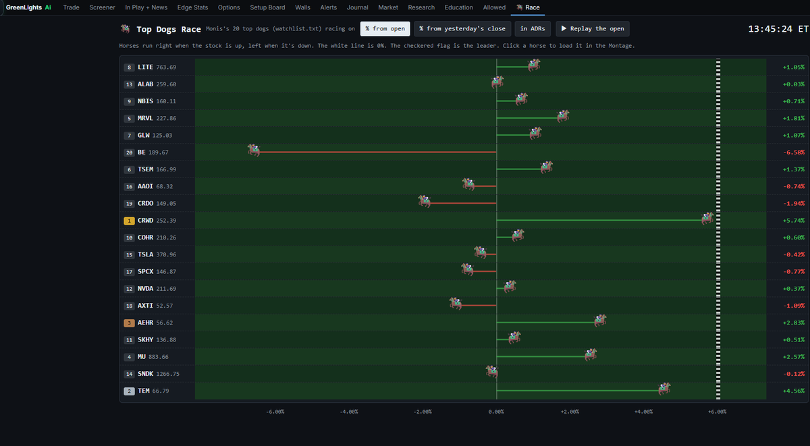Switch to the Options tab
Viewport: 810px width, 446px height.
(x=229, y=7)
